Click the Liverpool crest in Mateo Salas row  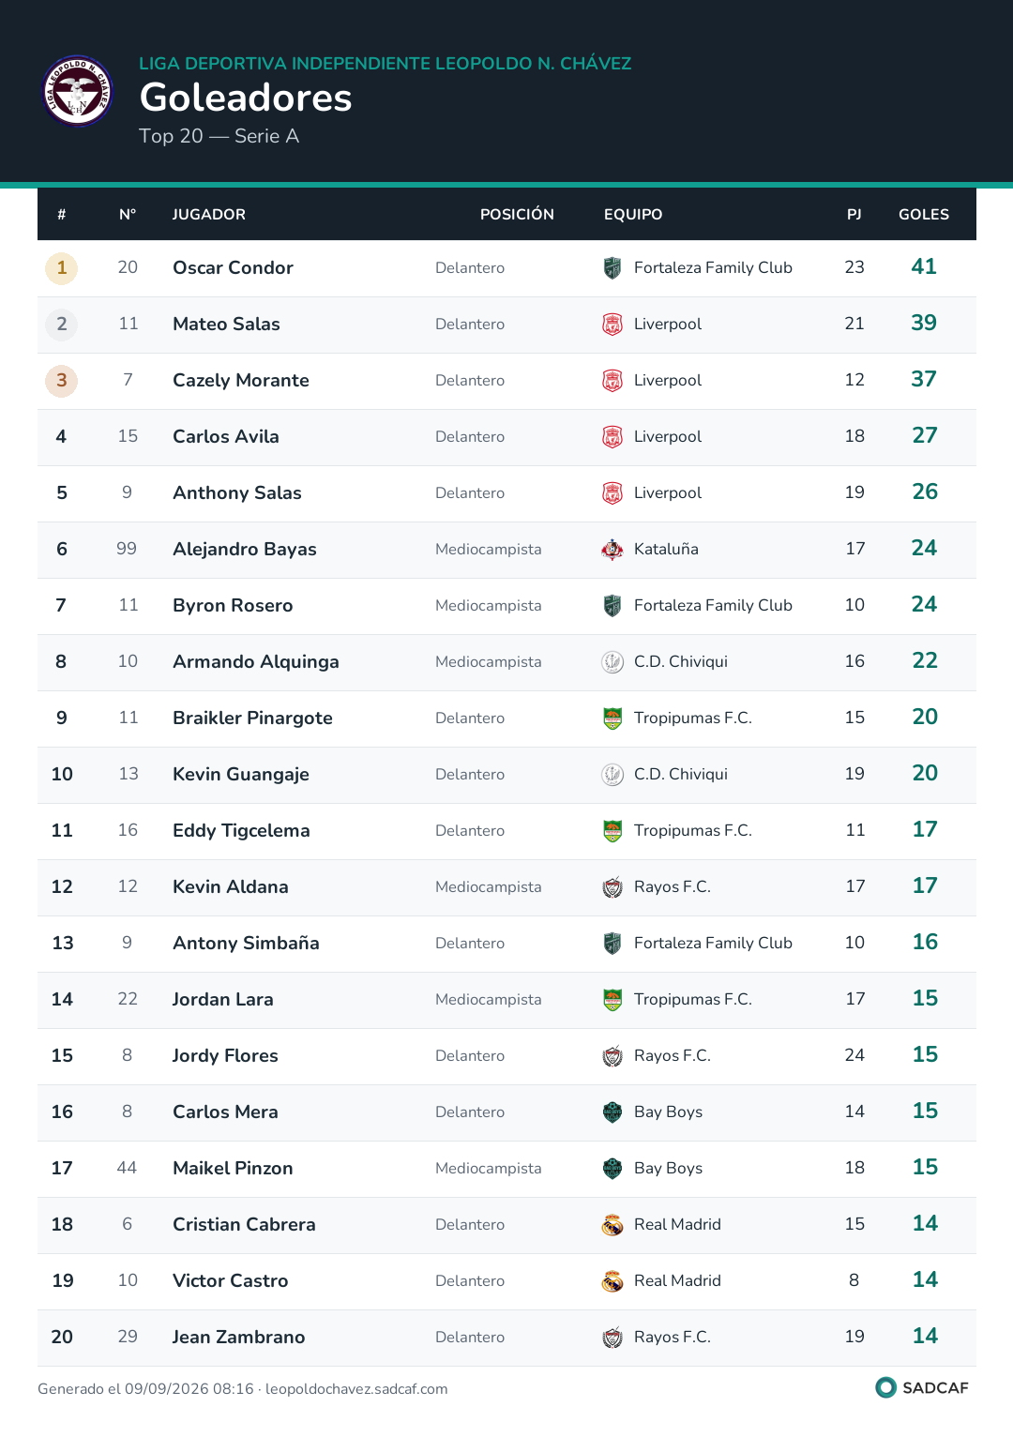(x=612, y=325)
